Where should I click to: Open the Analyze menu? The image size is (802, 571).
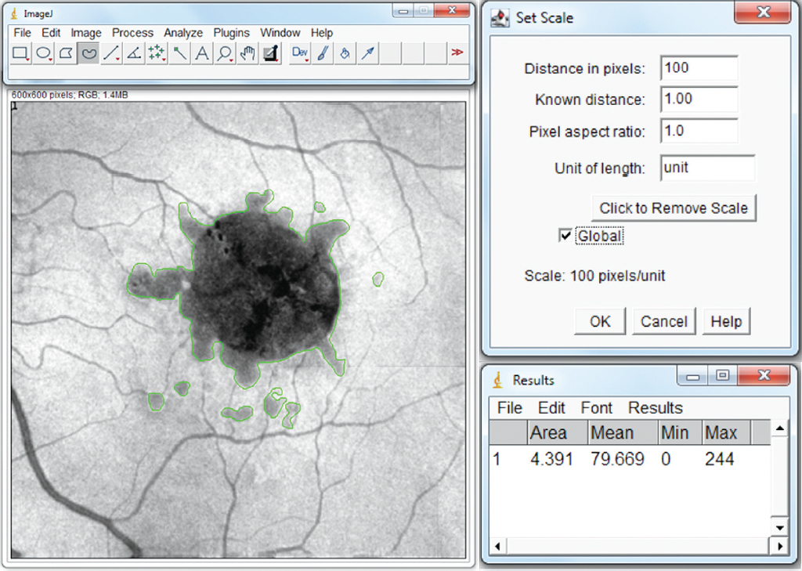click(x=183, y=33)
